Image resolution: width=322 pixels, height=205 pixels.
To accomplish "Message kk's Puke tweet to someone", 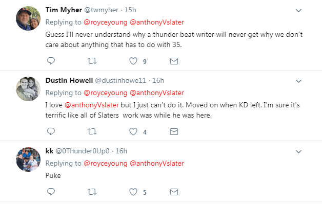I will 174,192.
